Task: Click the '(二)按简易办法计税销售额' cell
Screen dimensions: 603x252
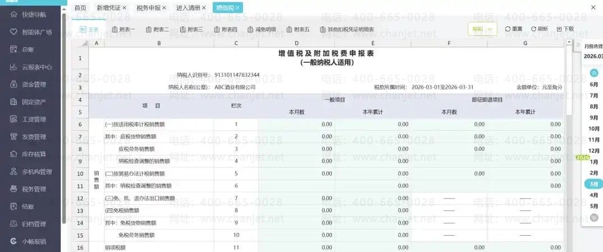Action: [159, 173]
